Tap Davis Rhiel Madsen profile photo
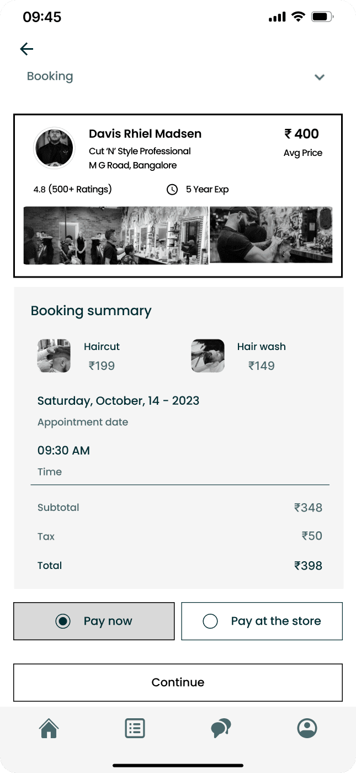This screenshot has width=356, height=773. click(x=55, y=148)
